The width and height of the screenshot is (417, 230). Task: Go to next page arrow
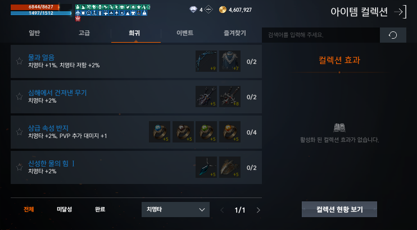[258, 210]
